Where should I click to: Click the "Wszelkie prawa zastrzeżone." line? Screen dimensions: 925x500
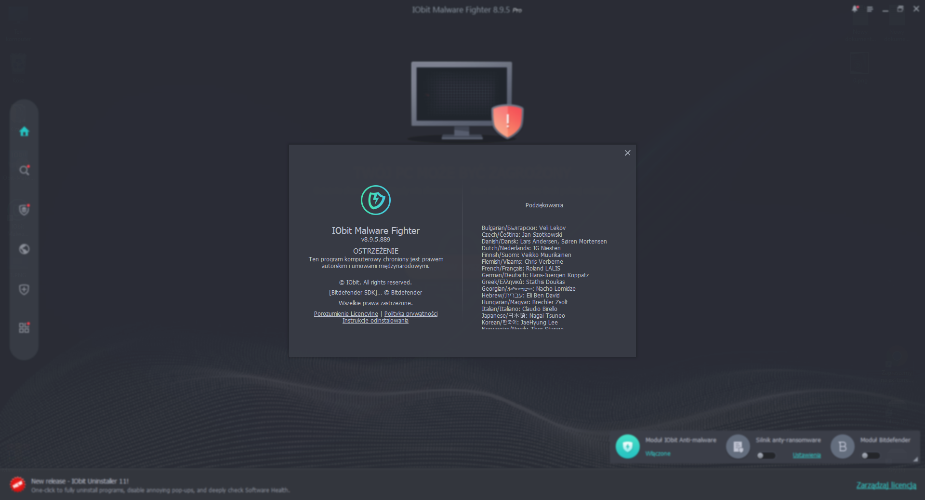coord(376,303)
